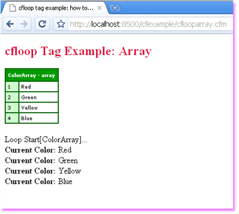Image resolution: width=239 pixels, height=214 pixels.
Task: Click the Current Color: Blue line
Action: tap(39, 181)
